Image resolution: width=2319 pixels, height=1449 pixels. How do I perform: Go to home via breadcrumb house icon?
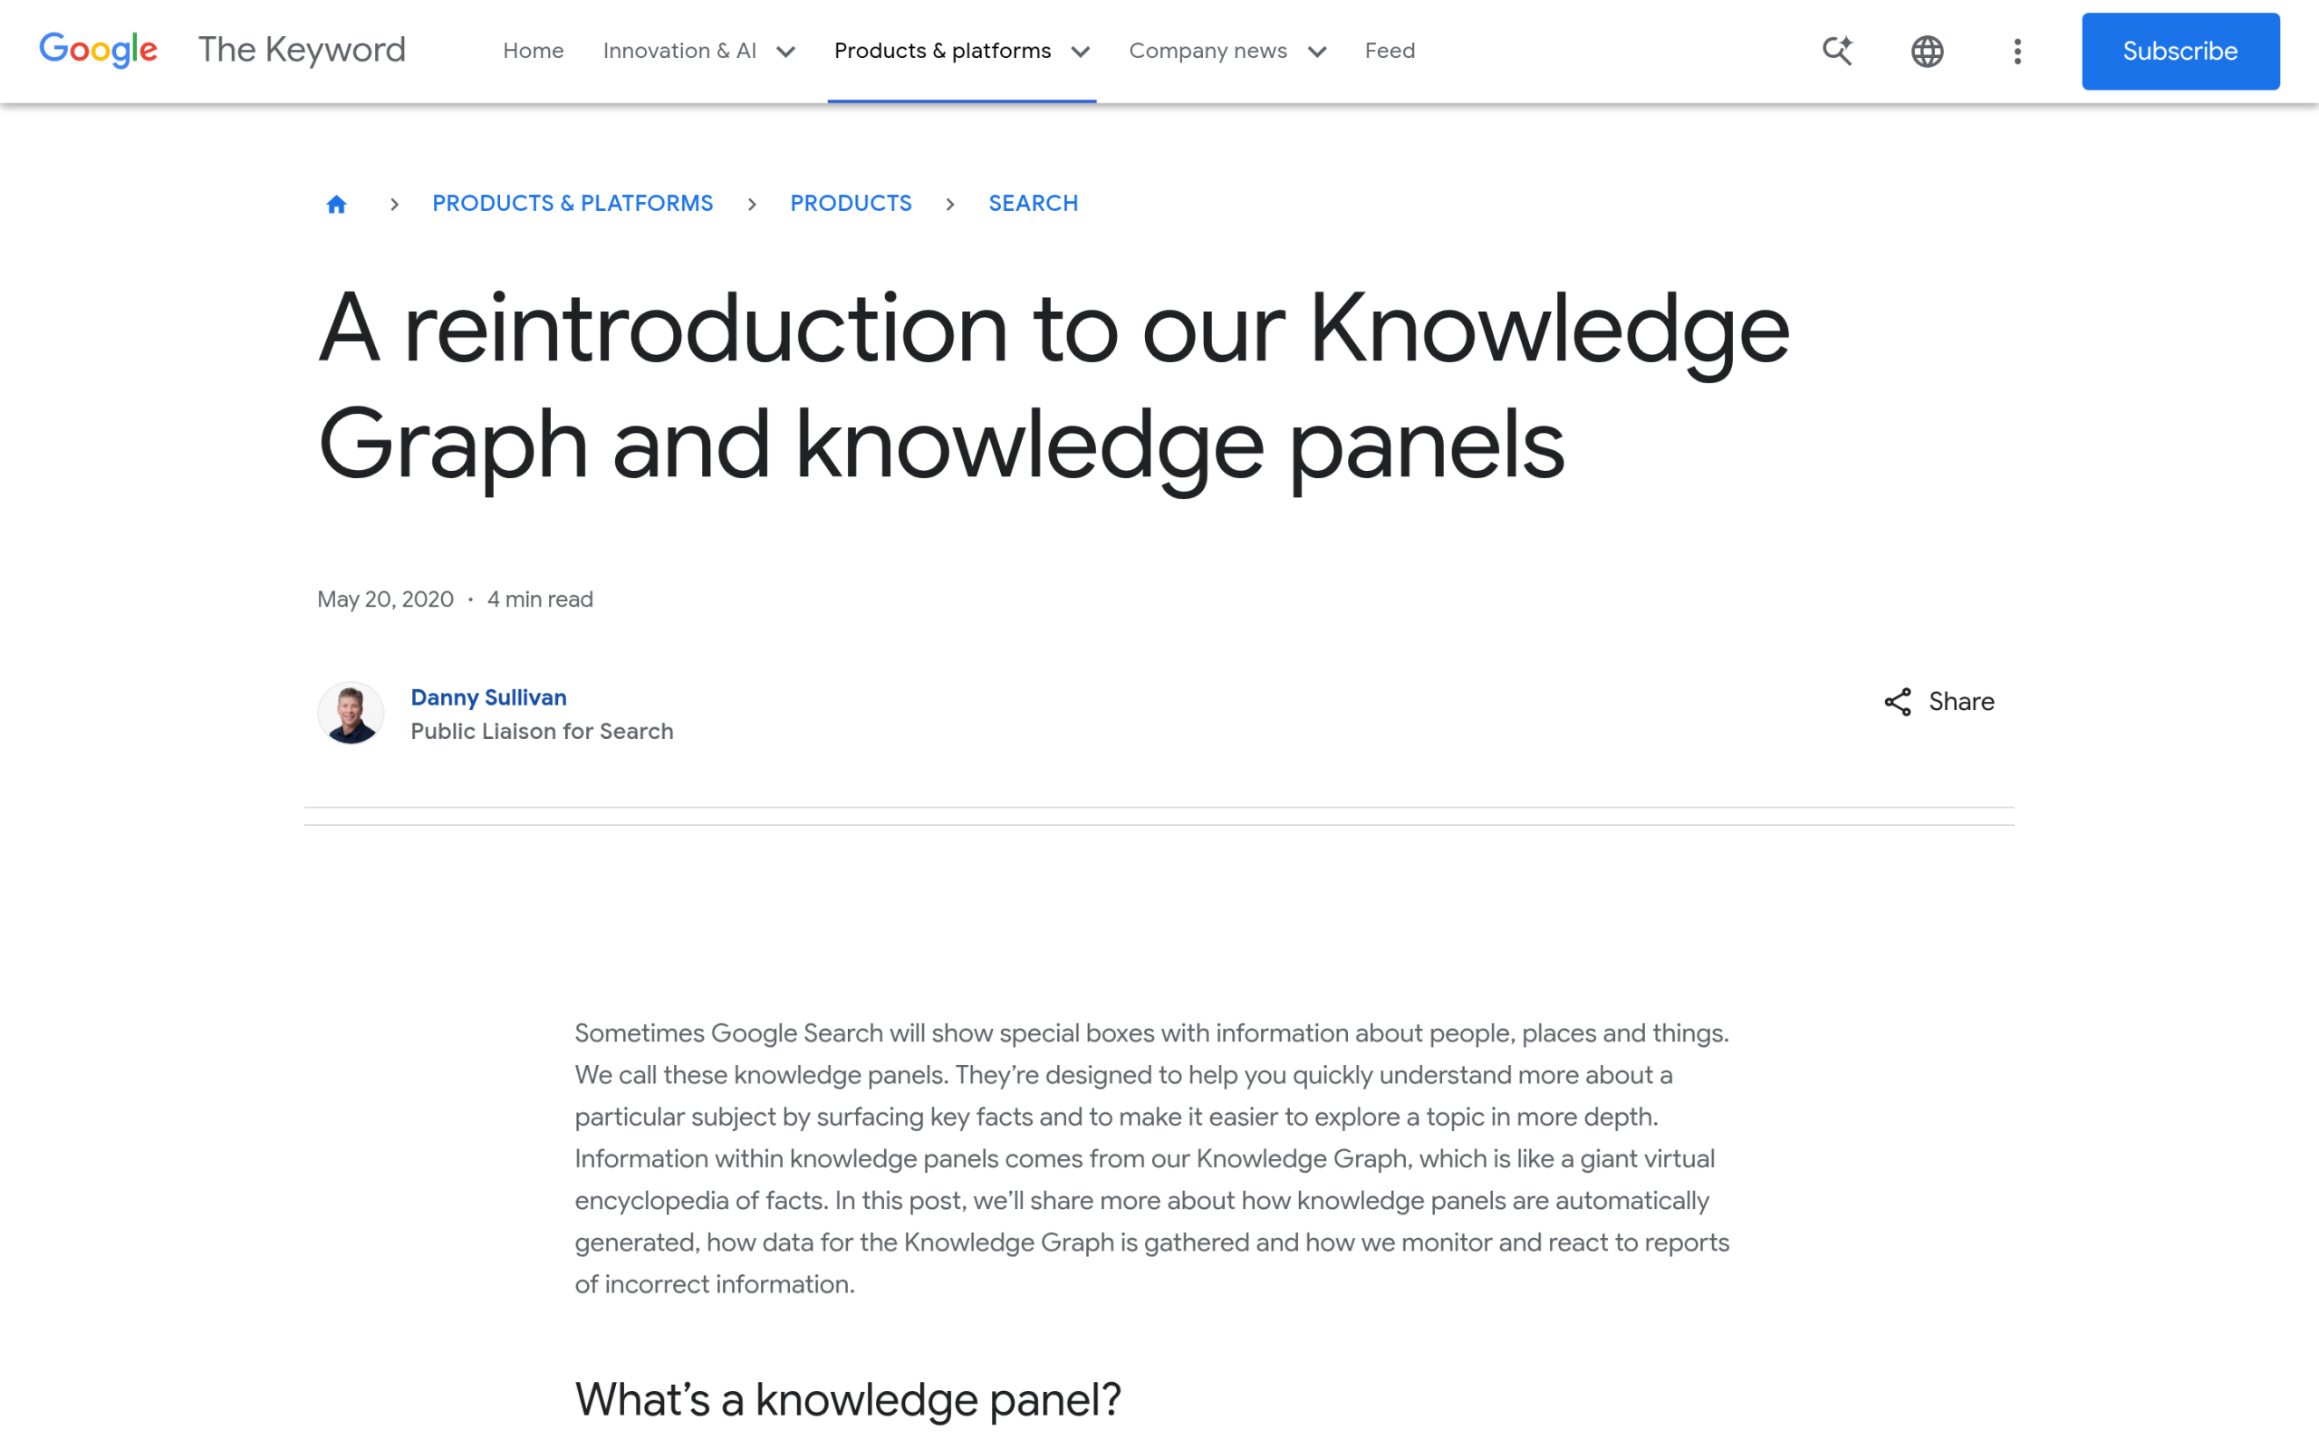coord(336,204)
